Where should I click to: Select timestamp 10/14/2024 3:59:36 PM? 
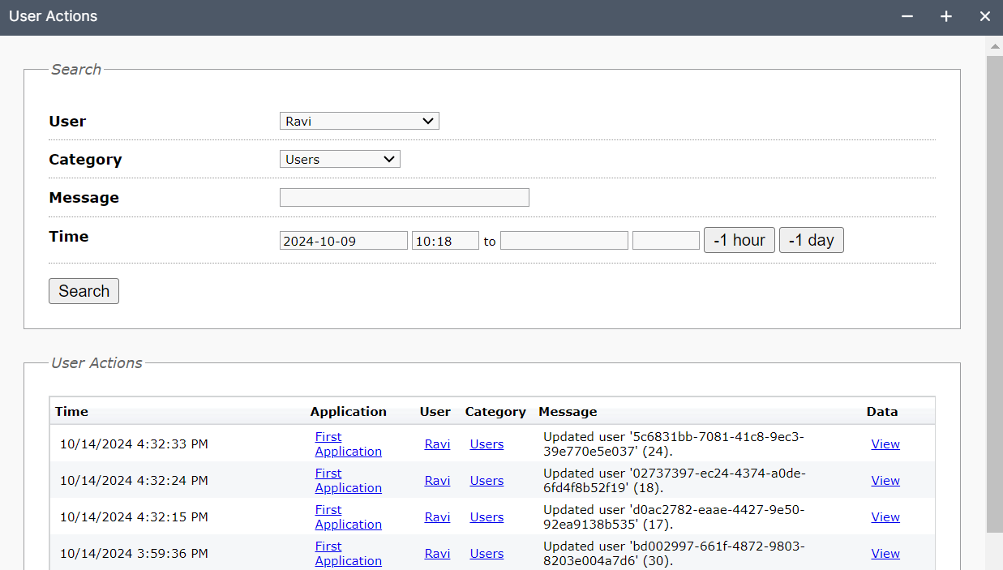pyautogui.click(x=134, y=554)
